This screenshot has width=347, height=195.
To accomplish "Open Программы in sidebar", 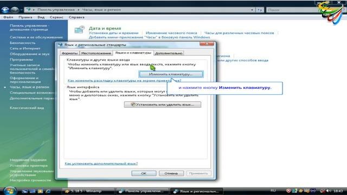I will click(21, 60).
